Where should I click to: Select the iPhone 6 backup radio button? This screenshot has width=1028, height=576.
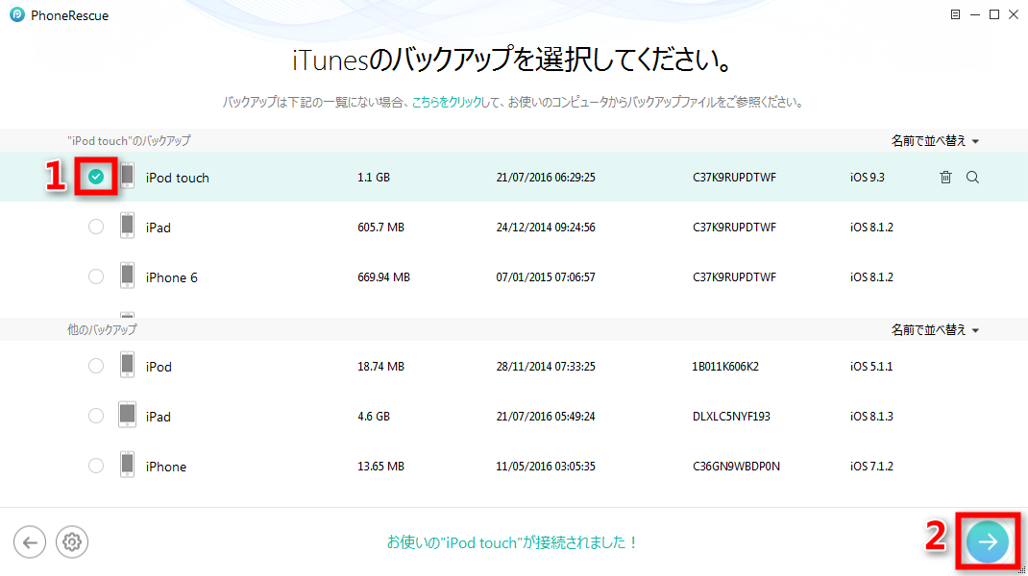pos(96,276)
